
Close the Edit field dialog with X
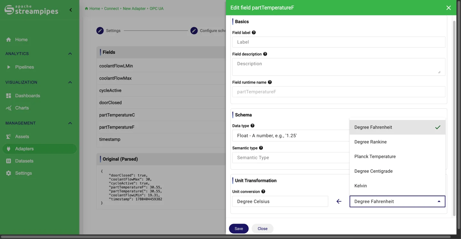449,8
